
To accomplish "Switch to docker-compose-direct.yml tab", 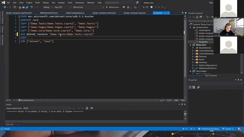I will point(104,13).
